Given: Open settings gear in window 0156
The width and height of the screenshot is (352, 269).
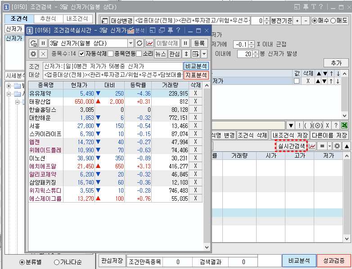Looking at the screenshot, I should 33,54.
